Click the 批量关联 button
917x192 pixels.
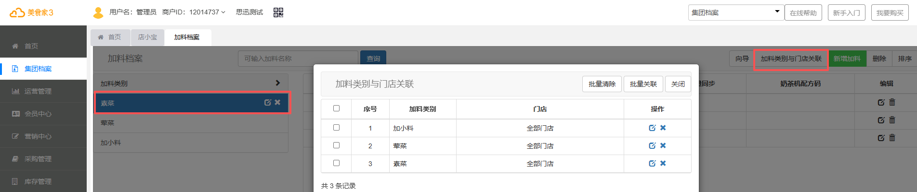(x=643, y=84)
